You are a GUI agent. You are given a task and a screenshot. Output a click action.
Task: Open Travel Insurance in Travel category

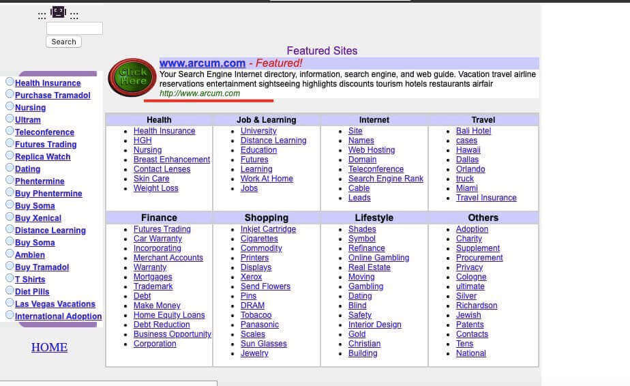pyautogui.click(x=486, y=198)
